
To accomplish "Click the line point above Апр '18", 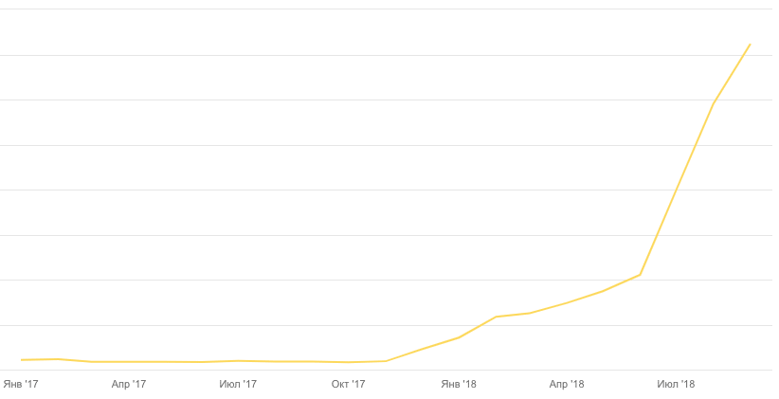I will [x=567, y=303].
